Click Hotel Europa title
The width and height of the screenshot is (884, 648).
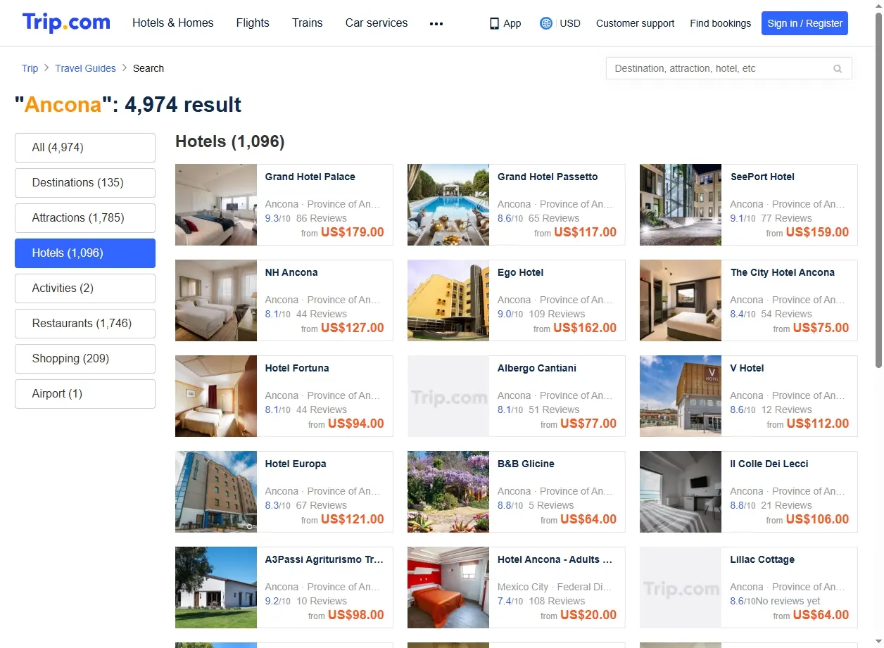[x=296, y=464]
